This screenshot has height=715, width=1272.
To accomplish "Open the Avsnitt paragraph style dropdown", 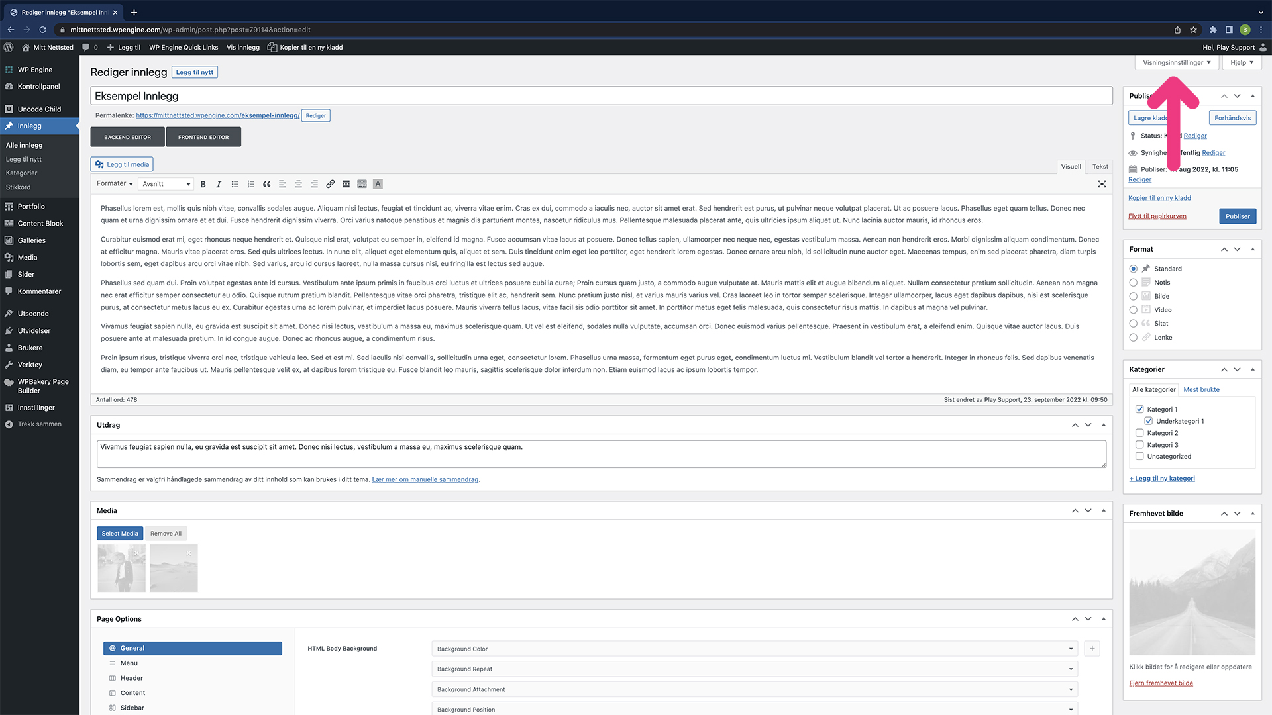I will pyautogui.click(x=166, y=184).
